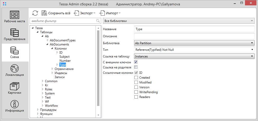The image size is (258, 121).
Task: Toggle the ID reference column checkbox
Action: pos(136,72)
